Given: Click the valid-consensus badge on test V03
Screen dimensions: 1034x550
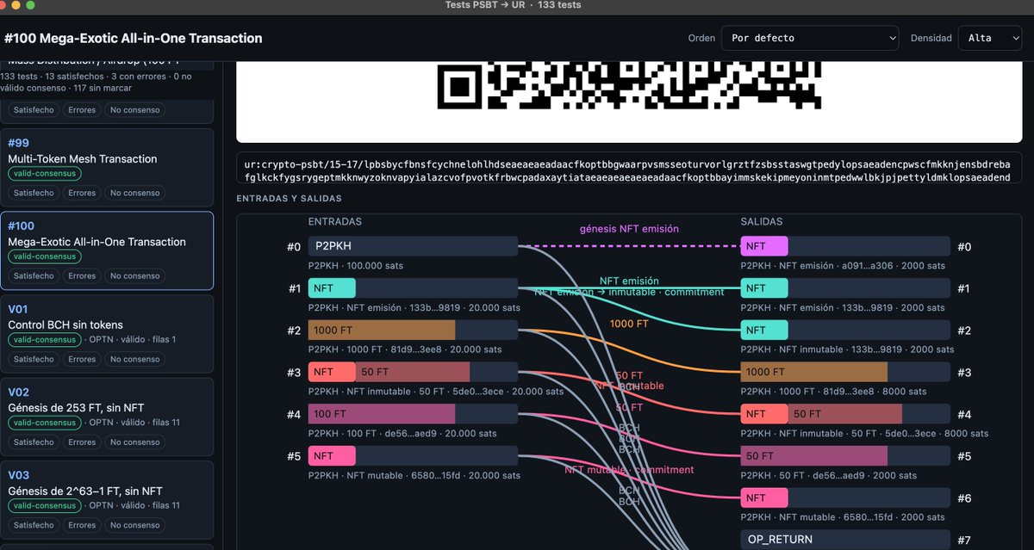Looking at the screenshot, I should [x=45, y=505].
